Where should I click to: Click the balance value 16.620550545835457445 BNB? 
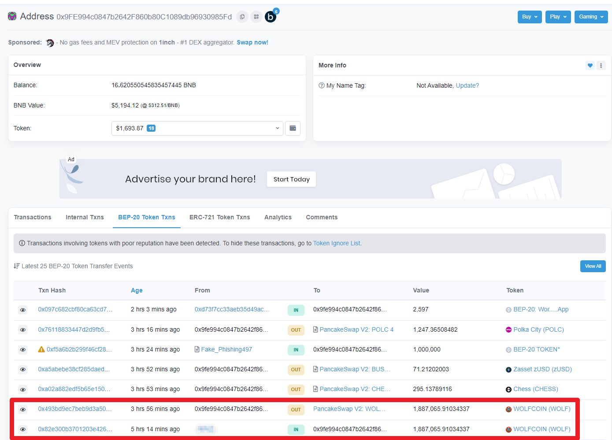(x=154, y=85)
